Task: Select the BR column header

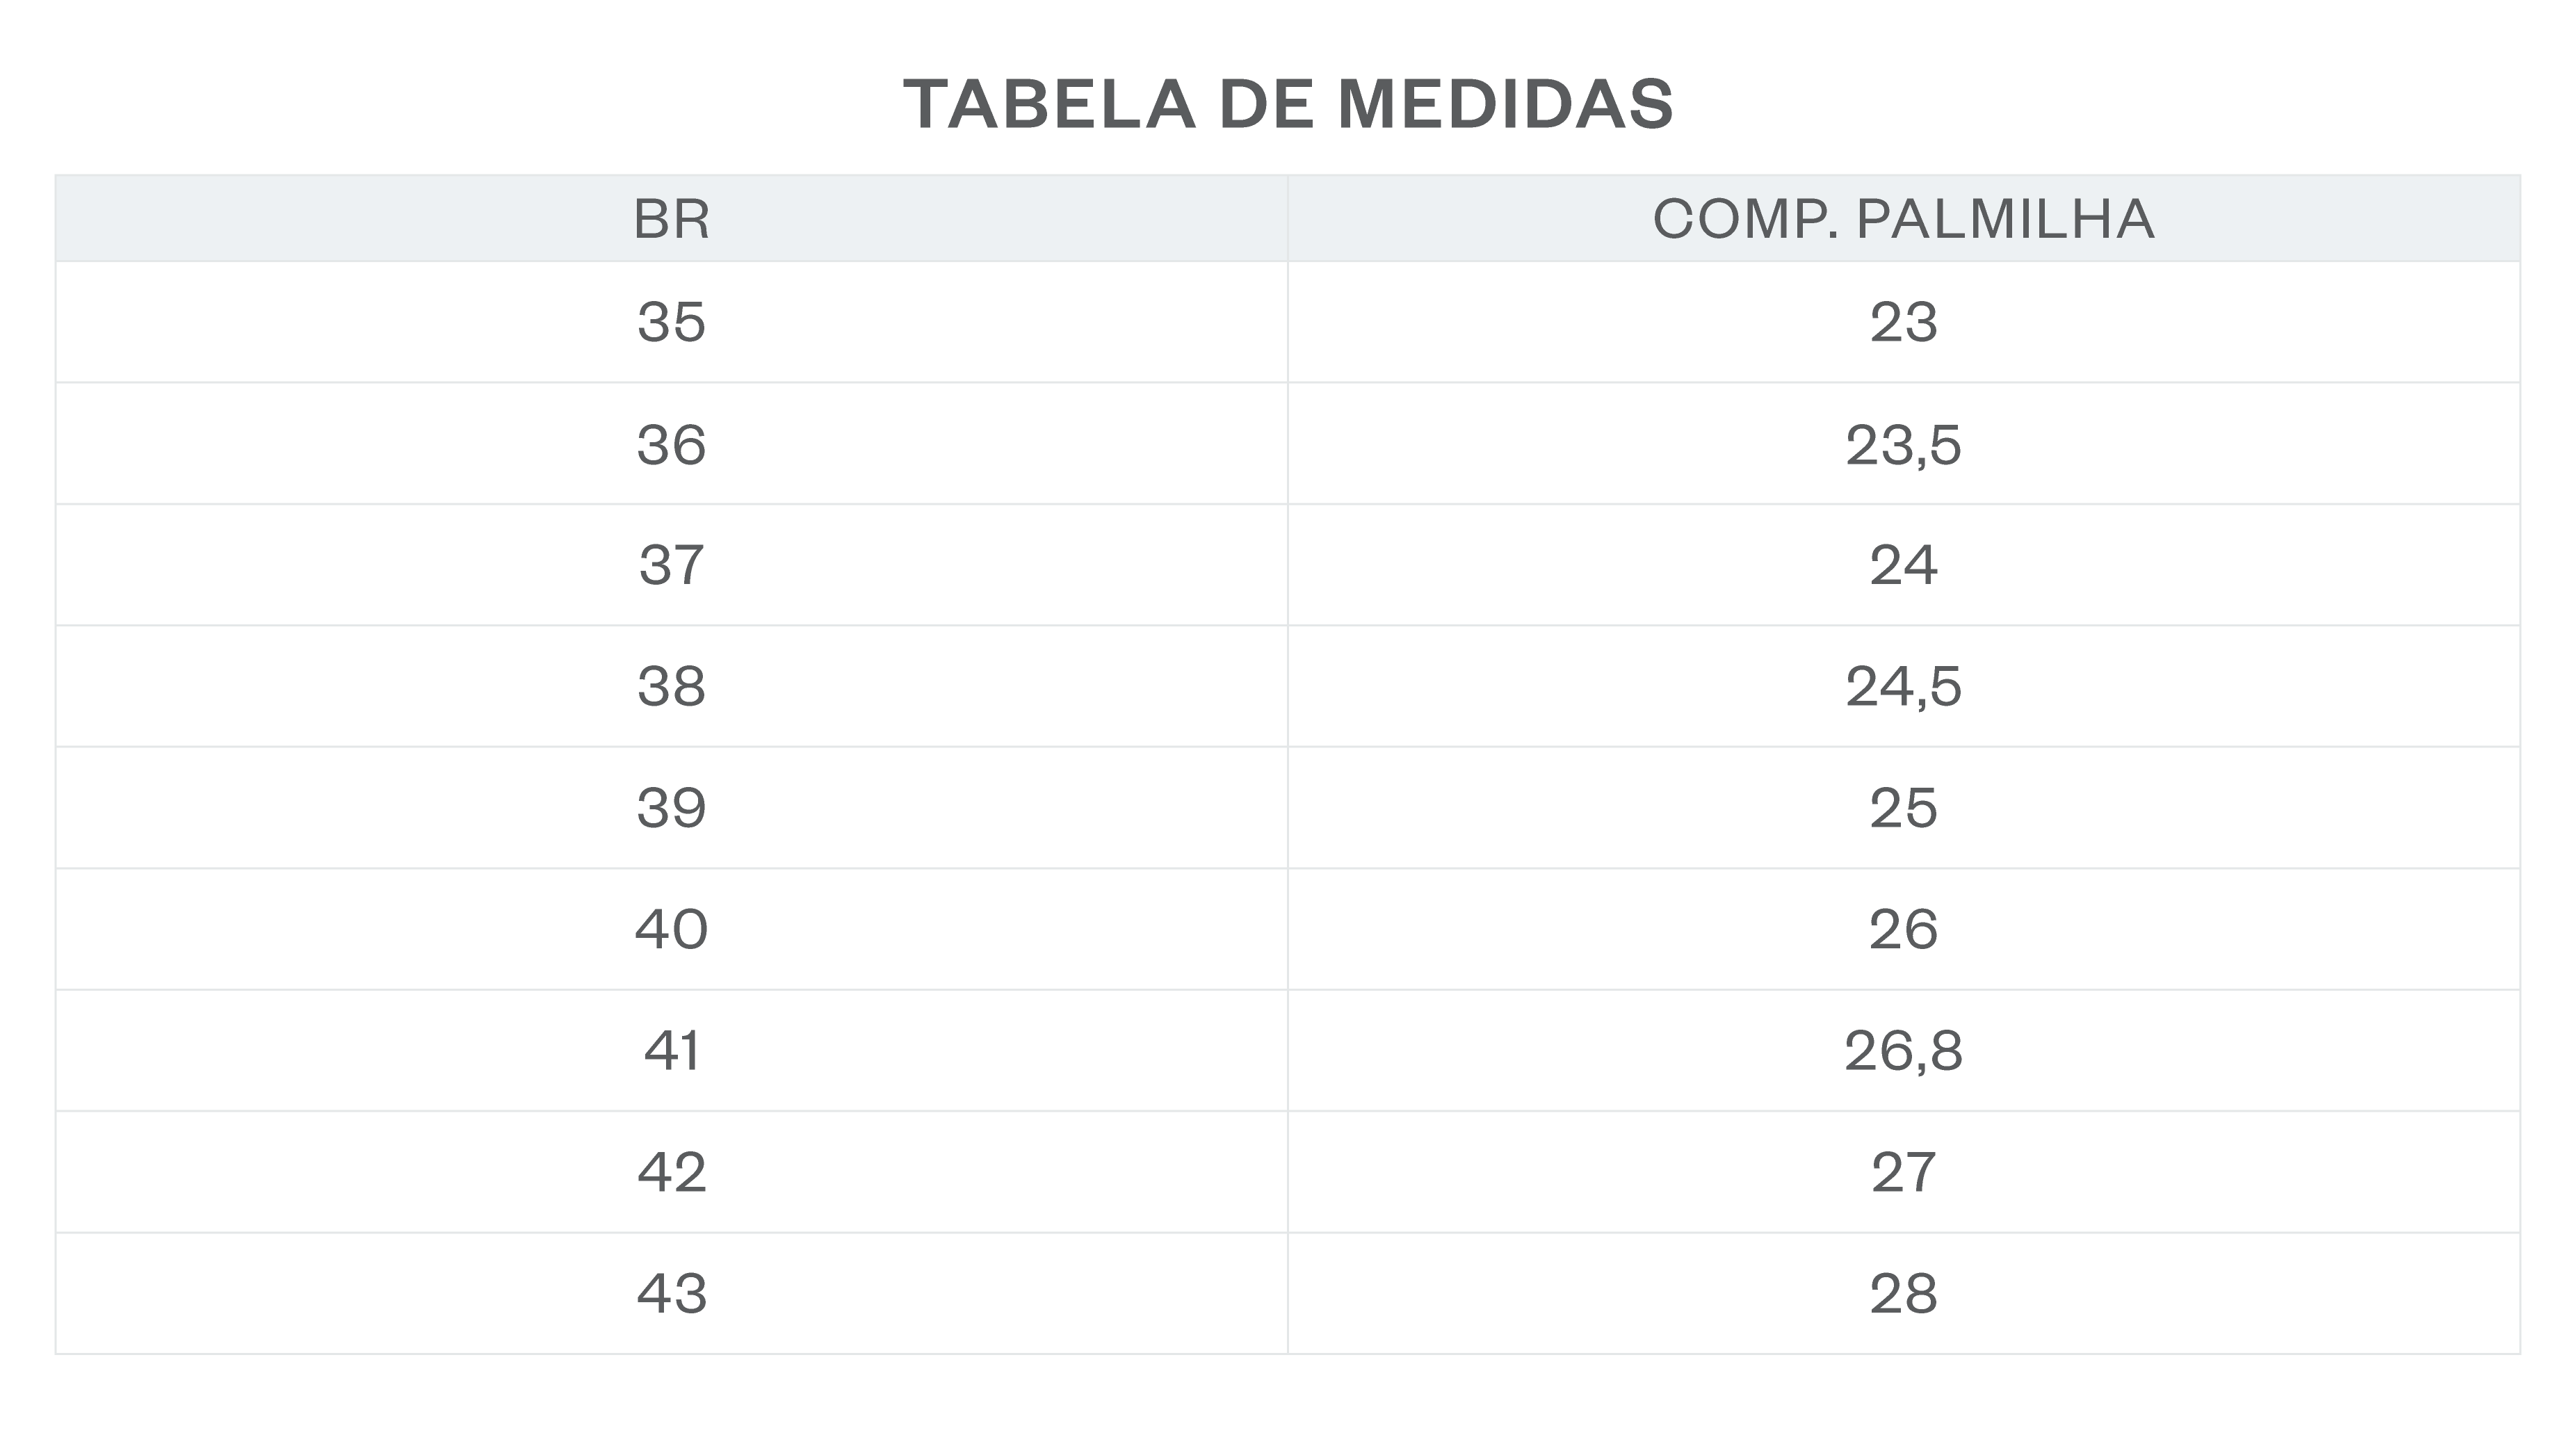Action: tap(671, 219)
